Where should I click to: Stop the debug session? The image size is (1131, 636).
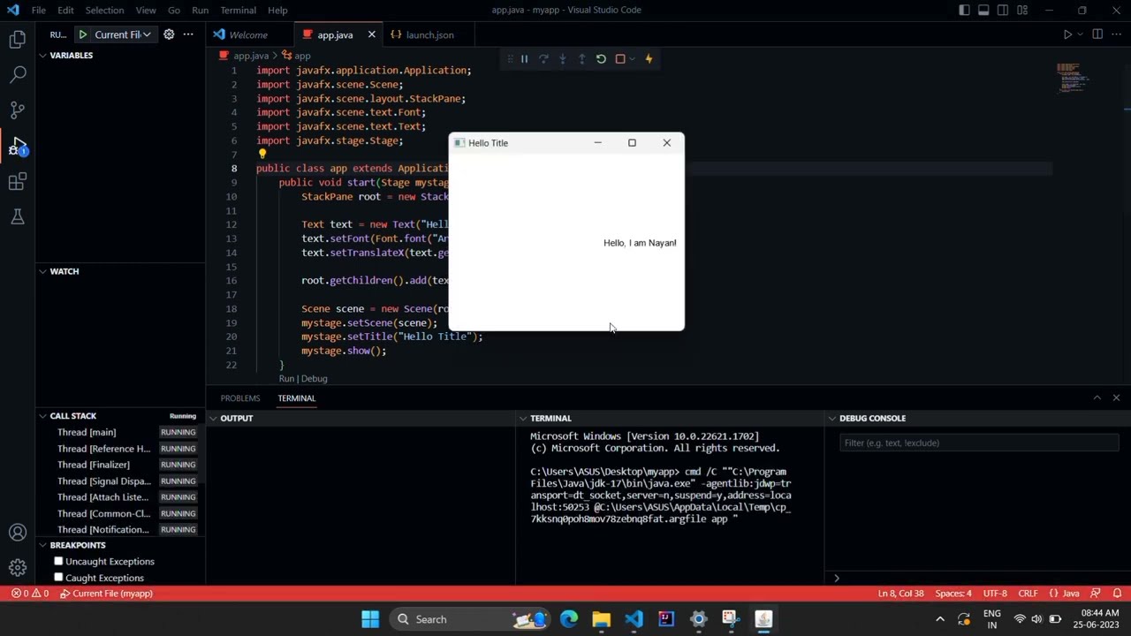click(620, 59)
